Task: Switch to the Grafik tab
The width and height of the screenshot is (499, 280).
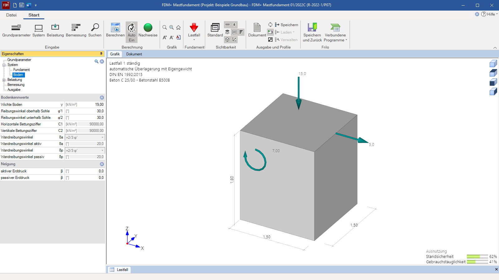Action: [x=115, y=54]
